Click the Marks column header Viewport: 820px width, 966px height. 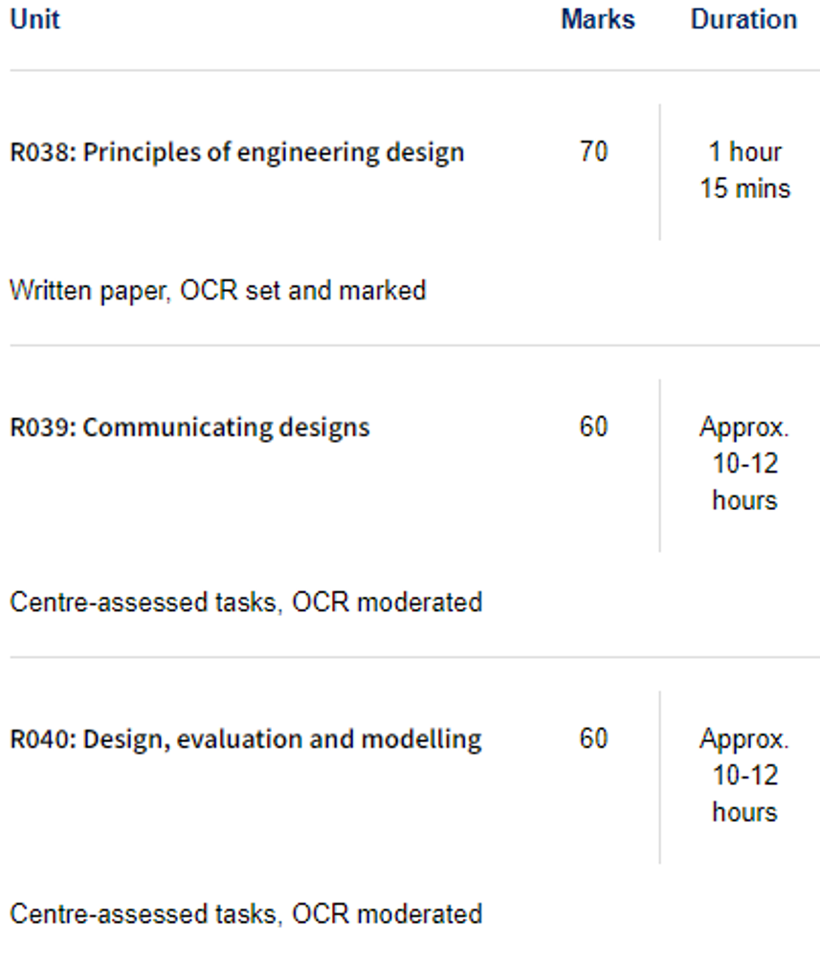(597, 19)
